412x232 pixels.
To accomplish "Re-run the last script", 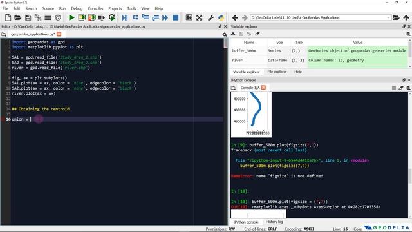I will coord(112,17).
